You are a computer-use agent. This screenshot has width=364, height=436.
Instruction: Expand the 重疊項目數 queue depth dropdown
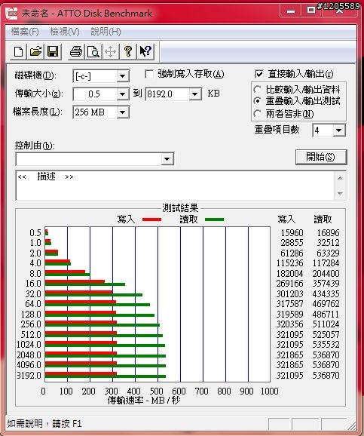click(338, 130)
